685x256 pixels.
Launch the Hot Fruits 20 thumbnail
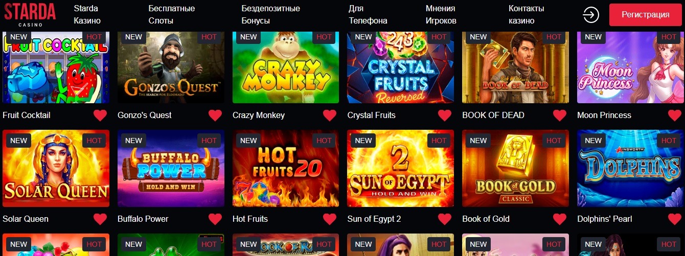point(286,168)
